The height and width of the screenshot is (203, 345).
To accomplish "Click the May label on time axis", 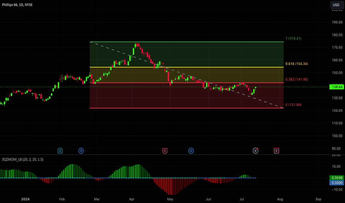I will 170,199.
